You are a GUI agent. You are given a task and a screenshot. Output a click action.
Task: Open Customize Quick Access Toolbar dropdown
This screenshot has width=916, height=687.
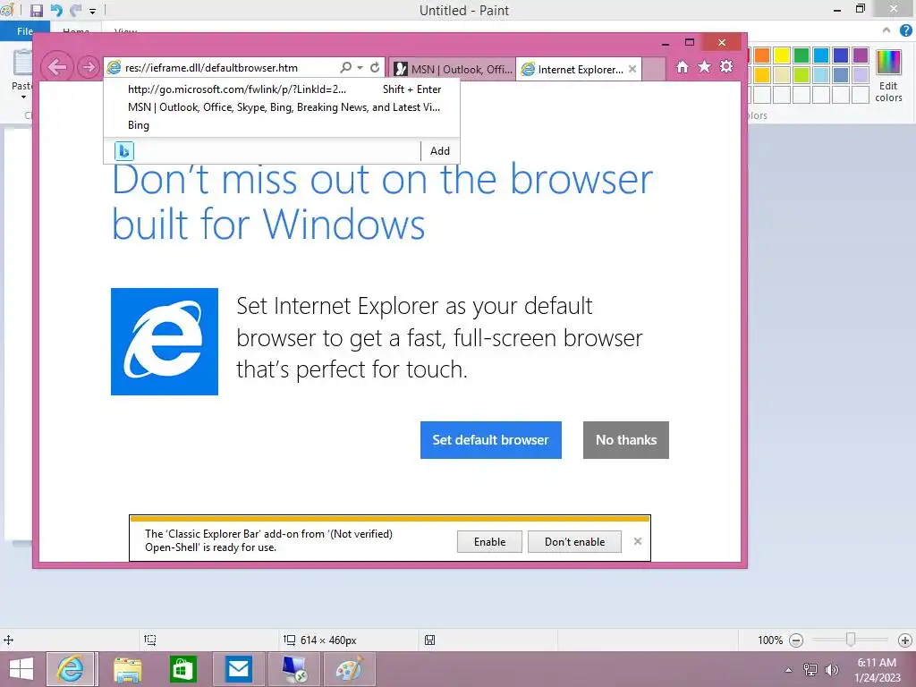coord(92,11)
